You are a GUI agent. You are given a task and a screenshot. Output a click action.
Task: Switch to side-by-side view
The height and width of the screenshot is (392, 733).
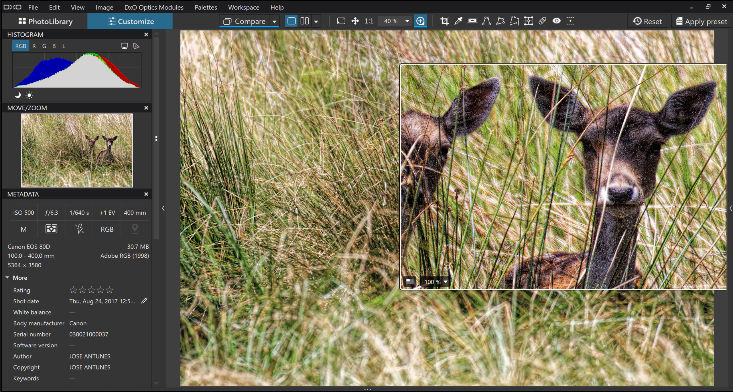point(305,21)
